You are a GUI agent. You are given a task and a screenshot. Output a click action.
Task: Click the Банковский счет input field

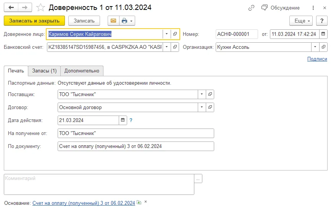coord(105,47)
